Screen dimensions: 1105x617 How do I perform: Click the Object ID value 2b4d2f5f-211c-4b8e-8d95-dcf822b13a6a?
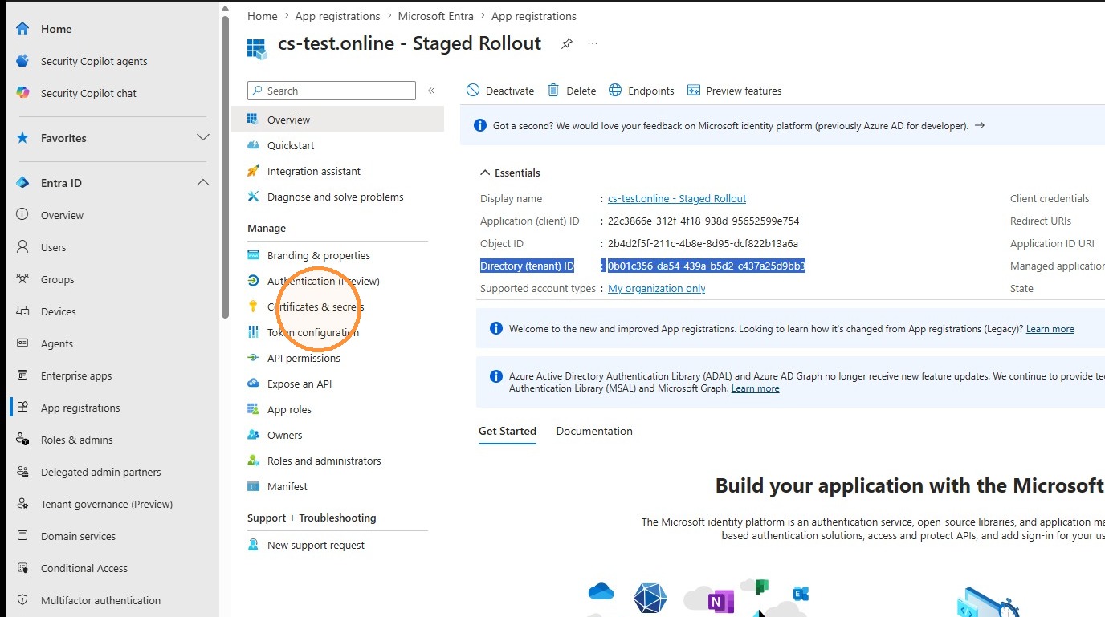703,243
